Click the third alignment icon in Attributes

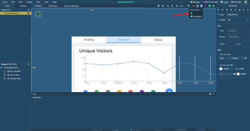click(x=227, y=10)
